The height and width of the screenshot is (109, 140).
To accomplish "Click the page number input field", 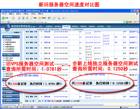I will (36, 101).
